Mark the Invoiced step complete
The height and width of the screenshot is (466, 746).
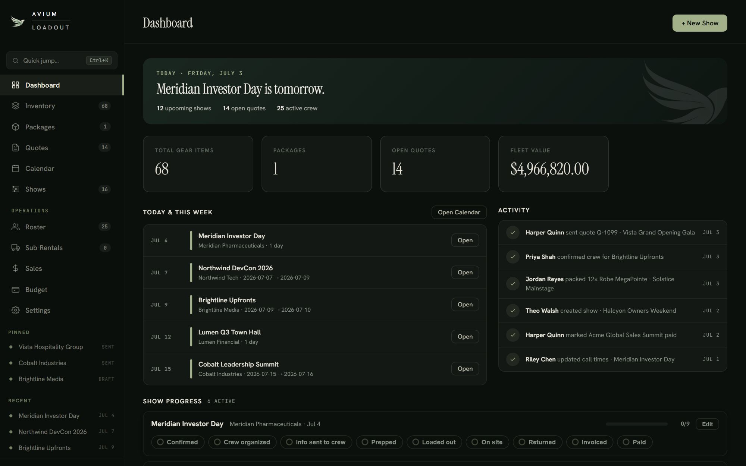(x=589, y=442)
